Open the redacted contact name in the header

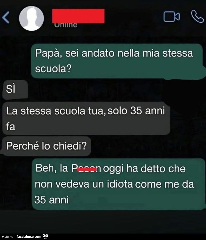pos(78,16)
